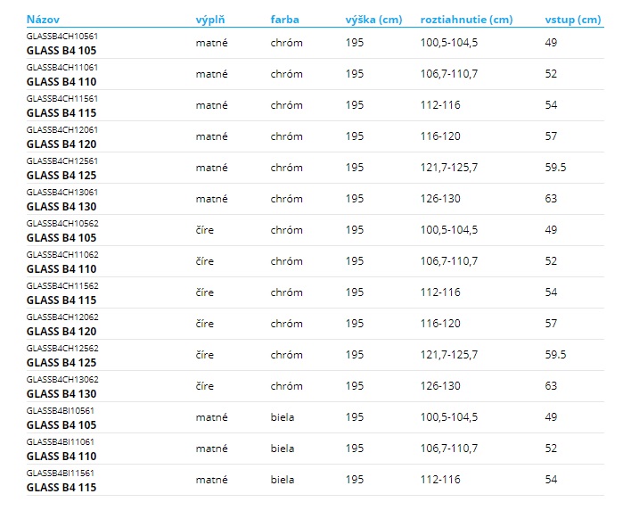The width and height of the screenshot is (631, 527).
Task: Click 'chróm' in the GLASSB4CH13062 row
Action: click(286, 386)
